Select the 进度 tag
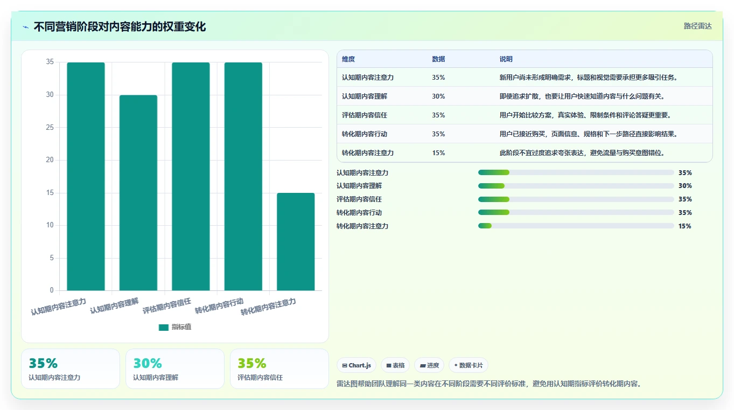The width and height of the screenshot is (734, 410). point(430,365)
